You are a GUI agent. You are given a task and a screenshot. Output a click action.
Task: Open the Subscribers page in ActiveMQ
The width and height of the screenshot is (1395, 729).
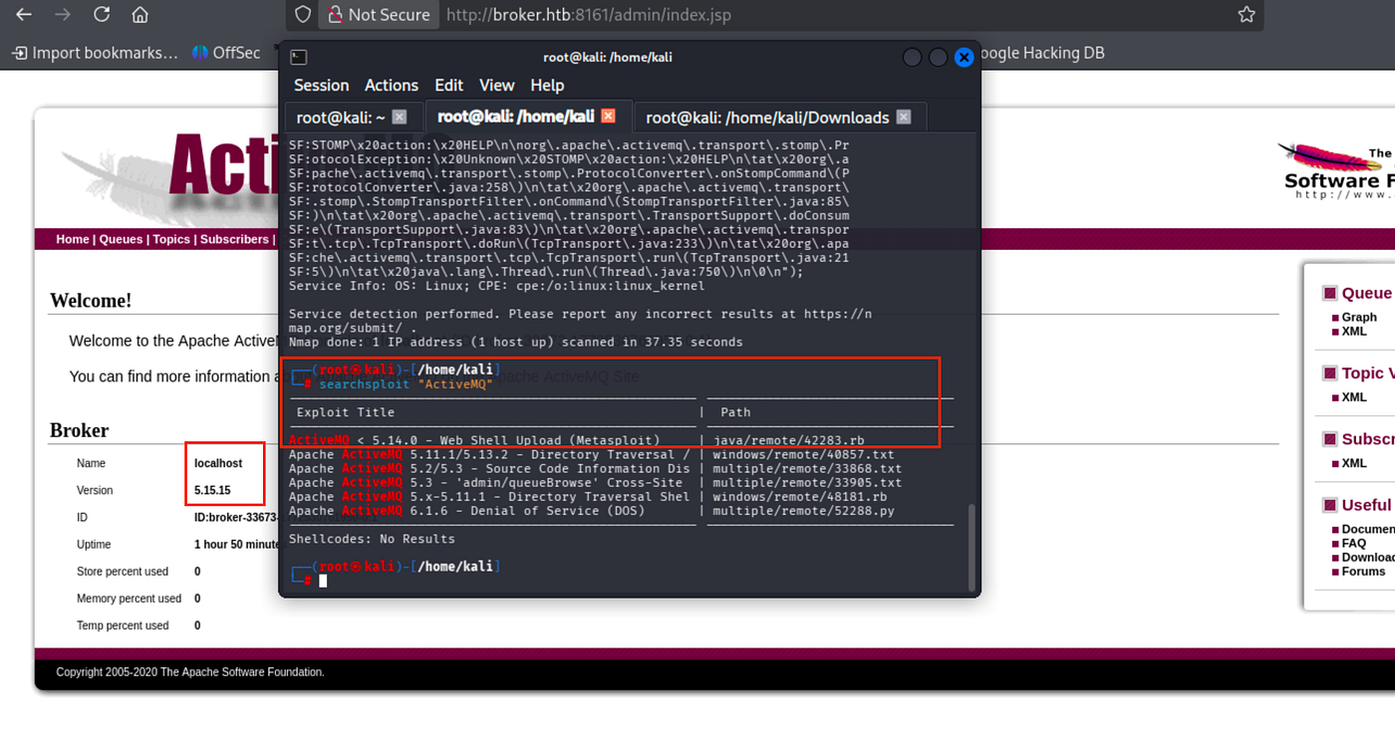click(x=235, y=239)
